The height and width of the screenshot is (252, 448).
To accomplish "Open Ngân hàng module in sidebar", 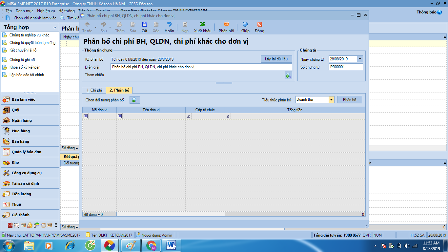I will pos(30,120).
